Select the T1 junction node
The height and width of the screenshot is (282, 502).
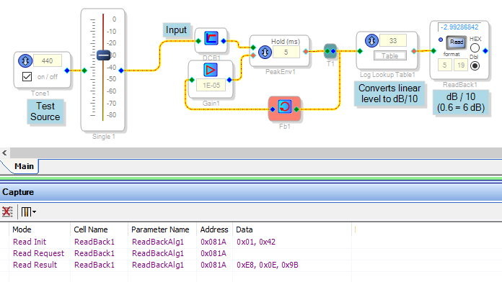pyautogui.click(x=330, y=51)
